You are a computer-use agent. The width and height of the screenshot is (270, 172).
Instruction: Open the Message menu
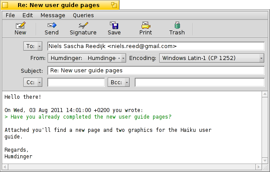pyautogui.click(x=53, y=15)
